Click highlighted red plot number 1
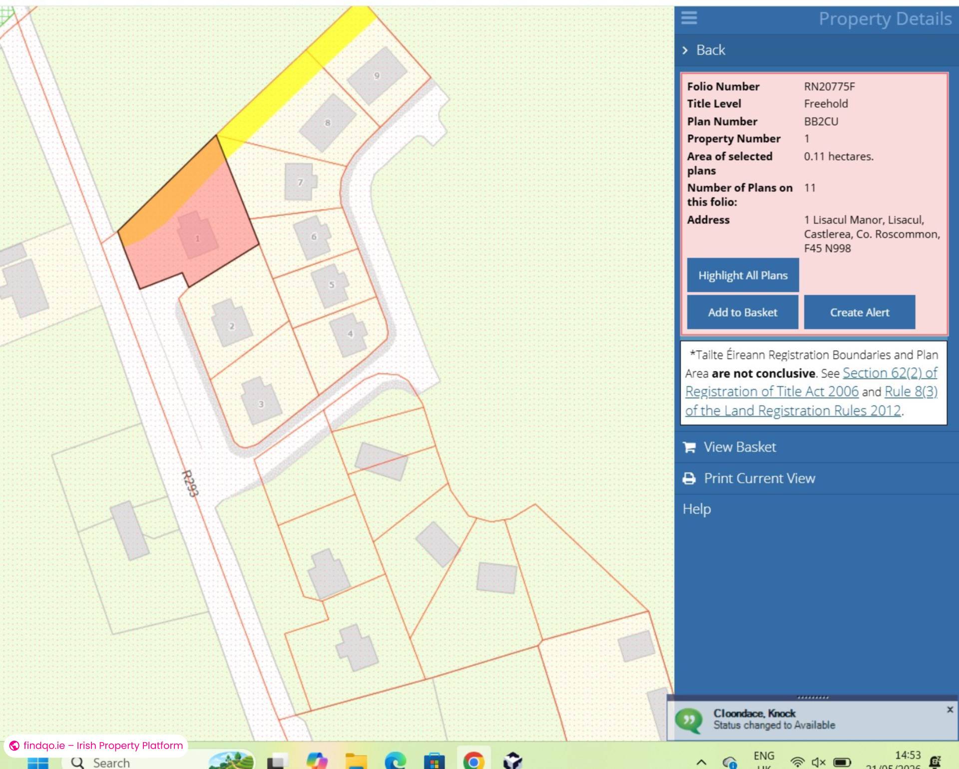Image resolution: width=959 pixels, height=769 pixels. pos(197,238)
